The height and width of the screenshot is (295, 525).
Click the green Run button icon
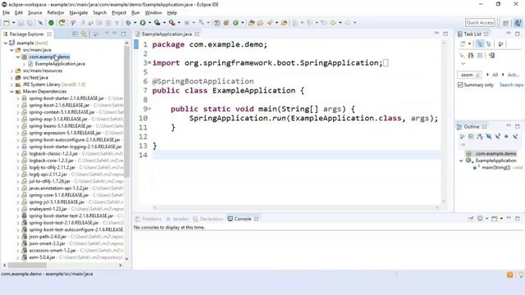tap(143, 23)
